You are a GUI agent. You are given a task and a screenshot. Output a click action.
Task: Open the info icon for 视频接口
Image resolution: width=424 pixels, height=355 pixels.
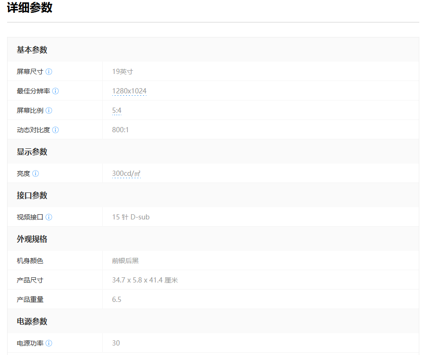tap(49, 217)
